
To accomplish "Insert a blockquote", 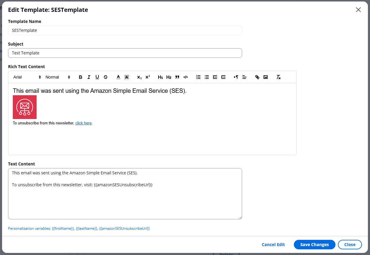I will [x=177, y=77].
